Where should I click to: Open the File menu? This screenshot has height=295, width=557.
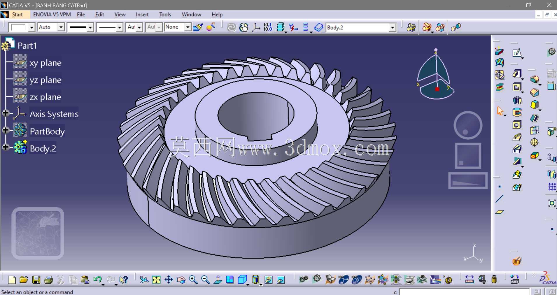pyautogui.click(x=81, y=15)
